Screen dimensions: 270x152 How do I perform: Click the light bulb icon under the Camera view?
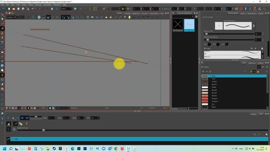7,108
